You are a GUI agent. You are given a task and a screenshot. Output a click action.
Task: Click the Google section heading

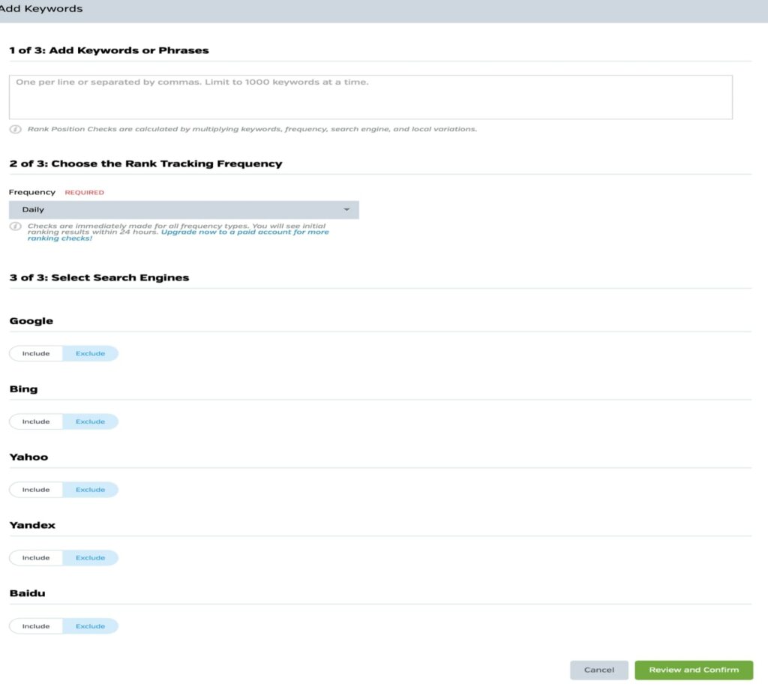click(x=31, y=321)
